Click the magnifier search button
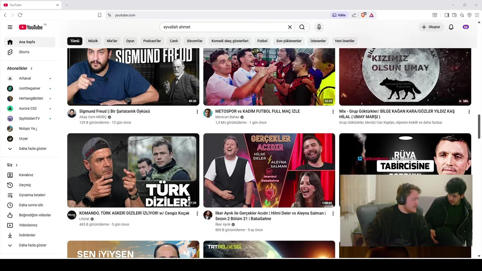Image resolution: width=482 pixels, height=271 pixels. [302, 27]
